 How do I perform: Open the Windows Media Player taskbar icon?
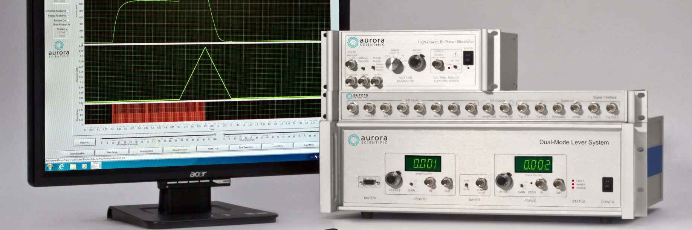[x=84, y=166]
